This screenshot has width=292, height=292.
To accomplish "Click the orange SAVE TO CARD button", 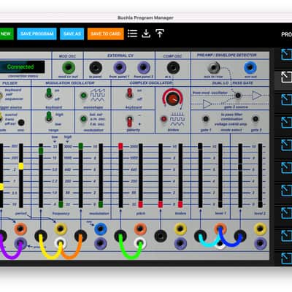I will point(106,34).
